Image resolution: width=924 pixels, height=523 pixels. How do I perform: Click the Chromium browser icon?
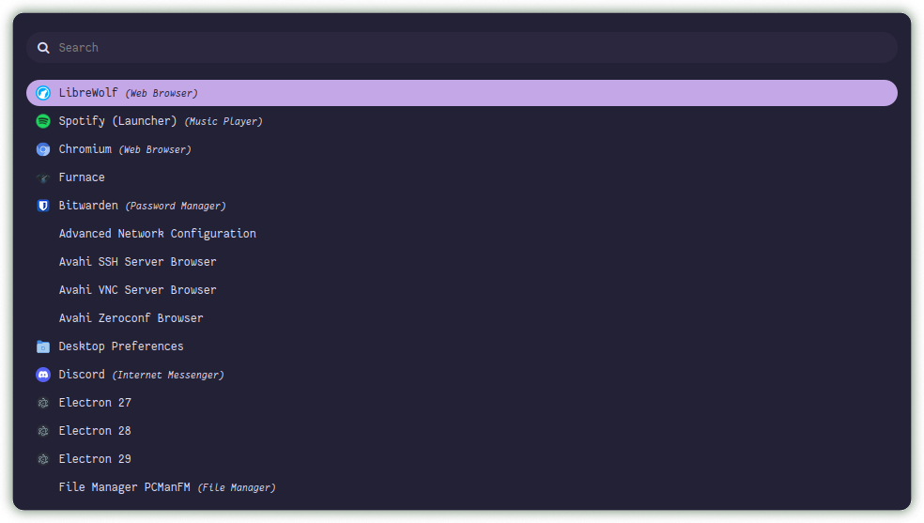pyautogui.click(x=43, y=149)
